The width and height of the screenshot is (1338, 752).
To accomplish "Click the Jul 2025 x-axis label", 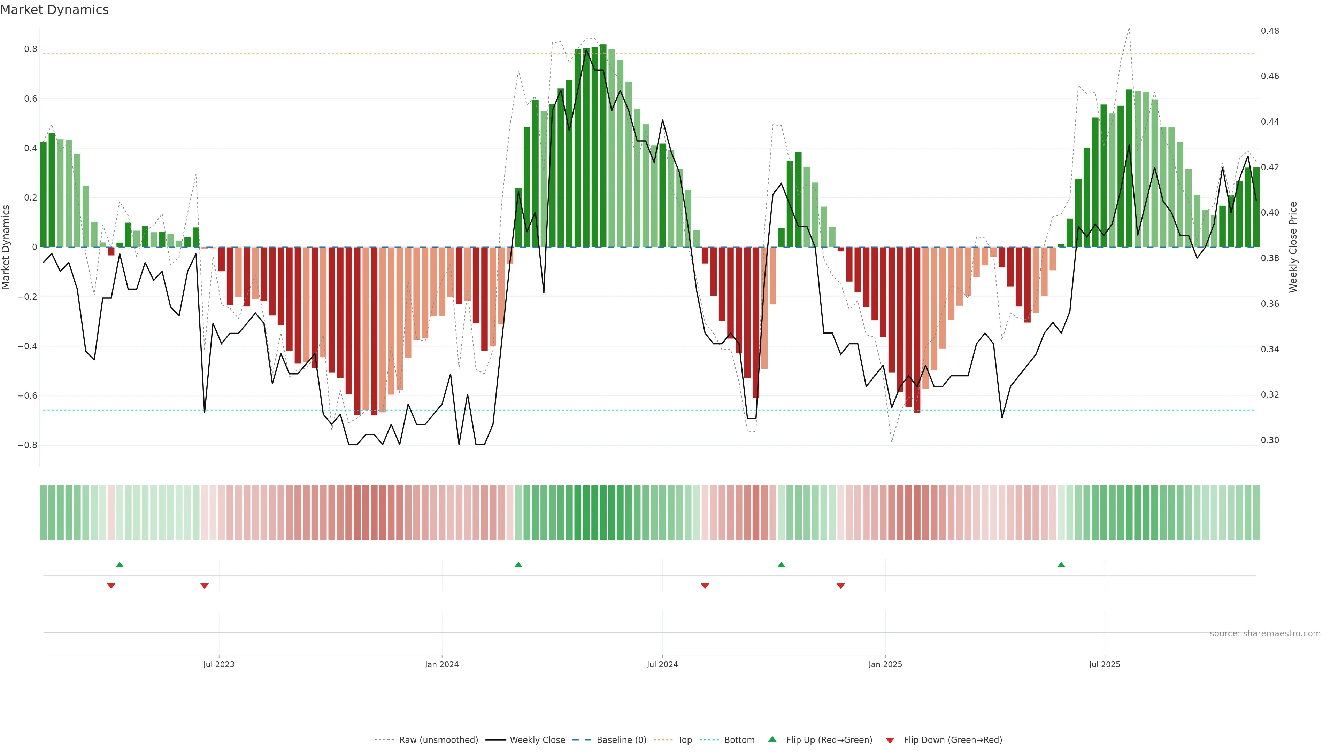I will (x=1104, y=664).
